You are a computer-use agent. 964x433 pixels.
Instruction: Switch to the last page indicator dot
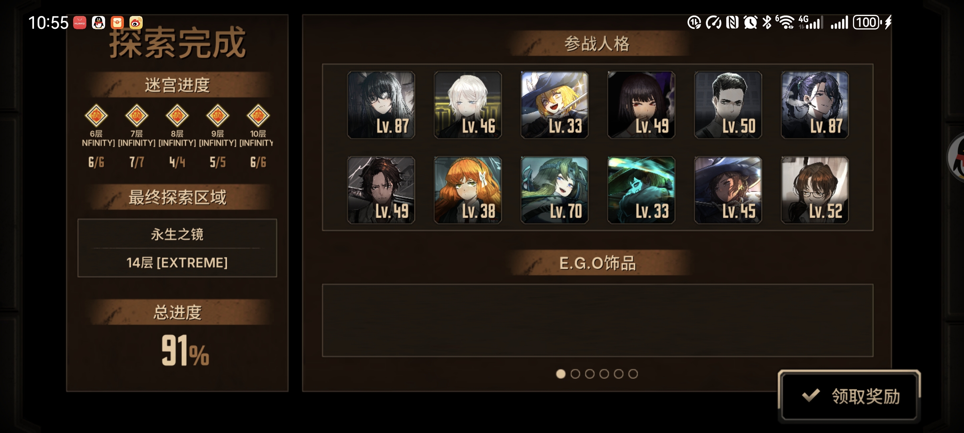[633, 374]
